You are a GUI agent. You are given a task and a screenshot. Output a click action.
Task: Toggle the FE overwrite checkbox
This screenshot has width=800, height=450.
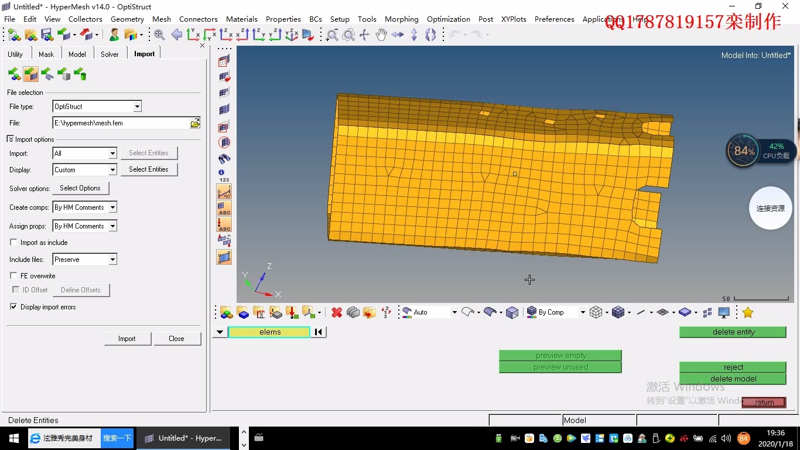coord(14,276)
